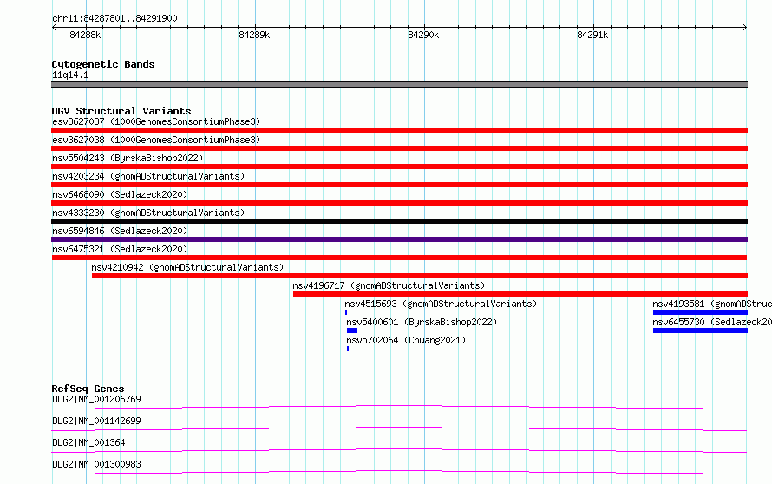Open DLG2|NM_001300983 gene label
This screenshot has height=484, width=772.
coord(96,464)
